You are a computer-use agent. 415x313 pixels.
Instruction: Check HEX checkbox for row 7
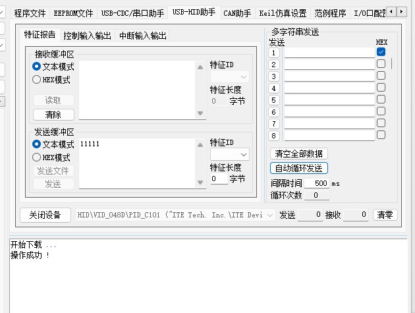click(x=381, y=123)
